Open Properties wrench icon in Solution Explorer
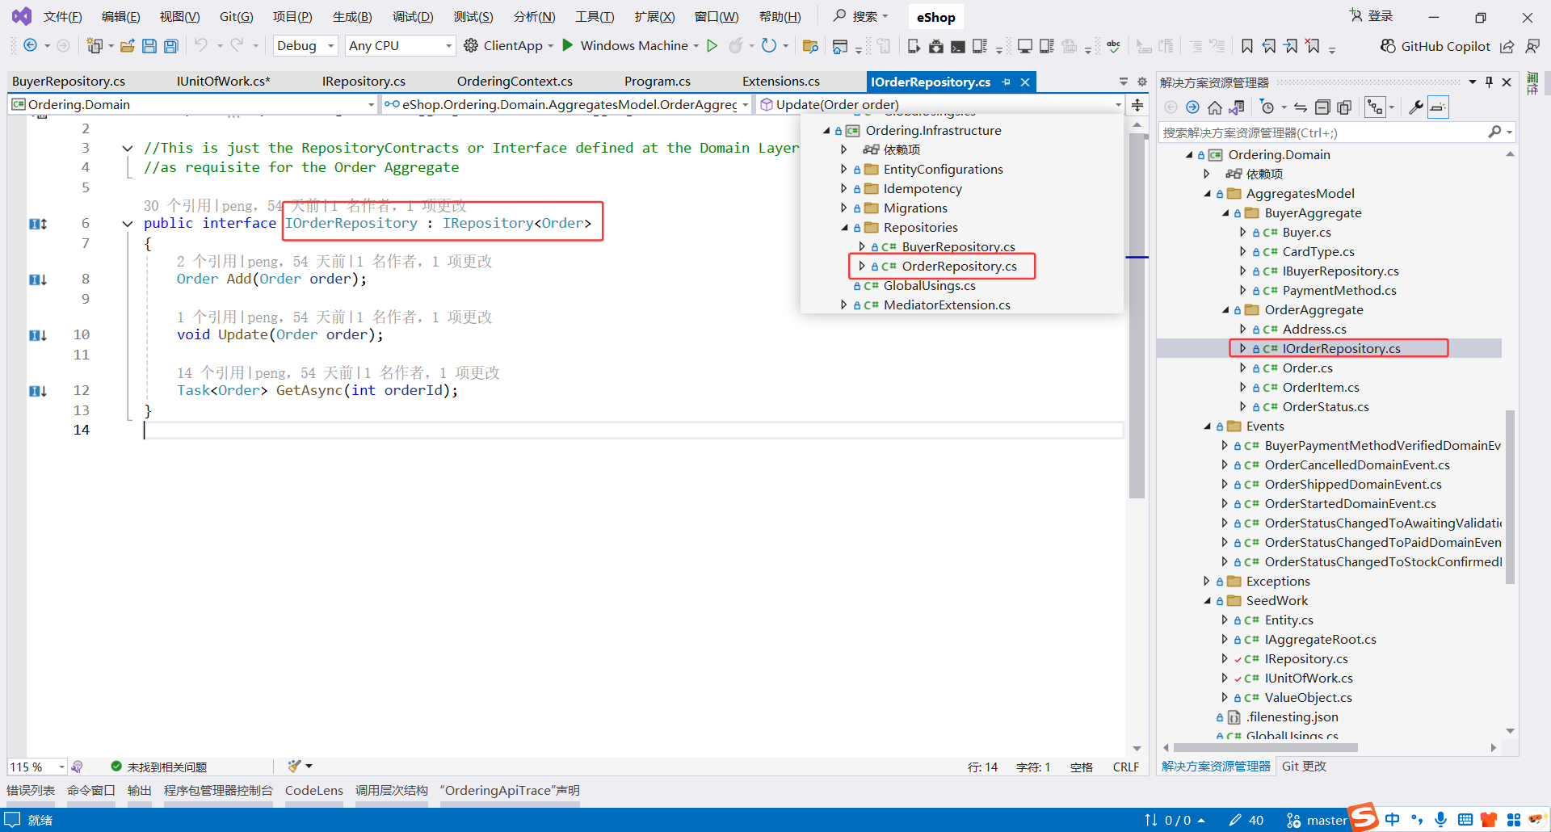Viewport: 1551px width, 832px height. pos(1415,107)
